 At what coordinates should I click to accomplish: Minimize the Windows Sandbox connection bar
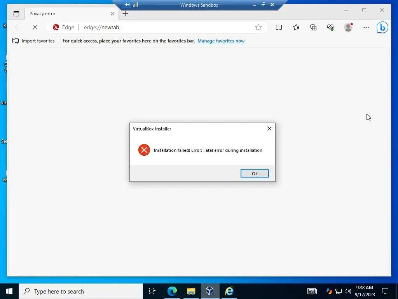(x=254, y=5)
